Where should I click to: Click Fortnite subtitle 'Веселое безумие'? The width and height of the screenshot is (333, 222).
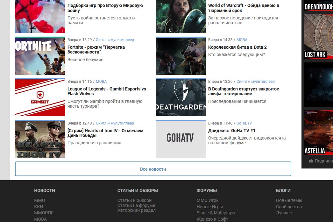[x=85, y=60]
